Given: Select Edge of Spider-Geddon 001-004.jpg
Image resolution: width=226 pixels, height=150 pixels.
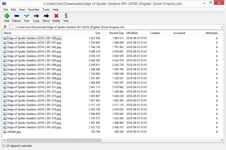Looking at the screenshot, I should point(34,56).
